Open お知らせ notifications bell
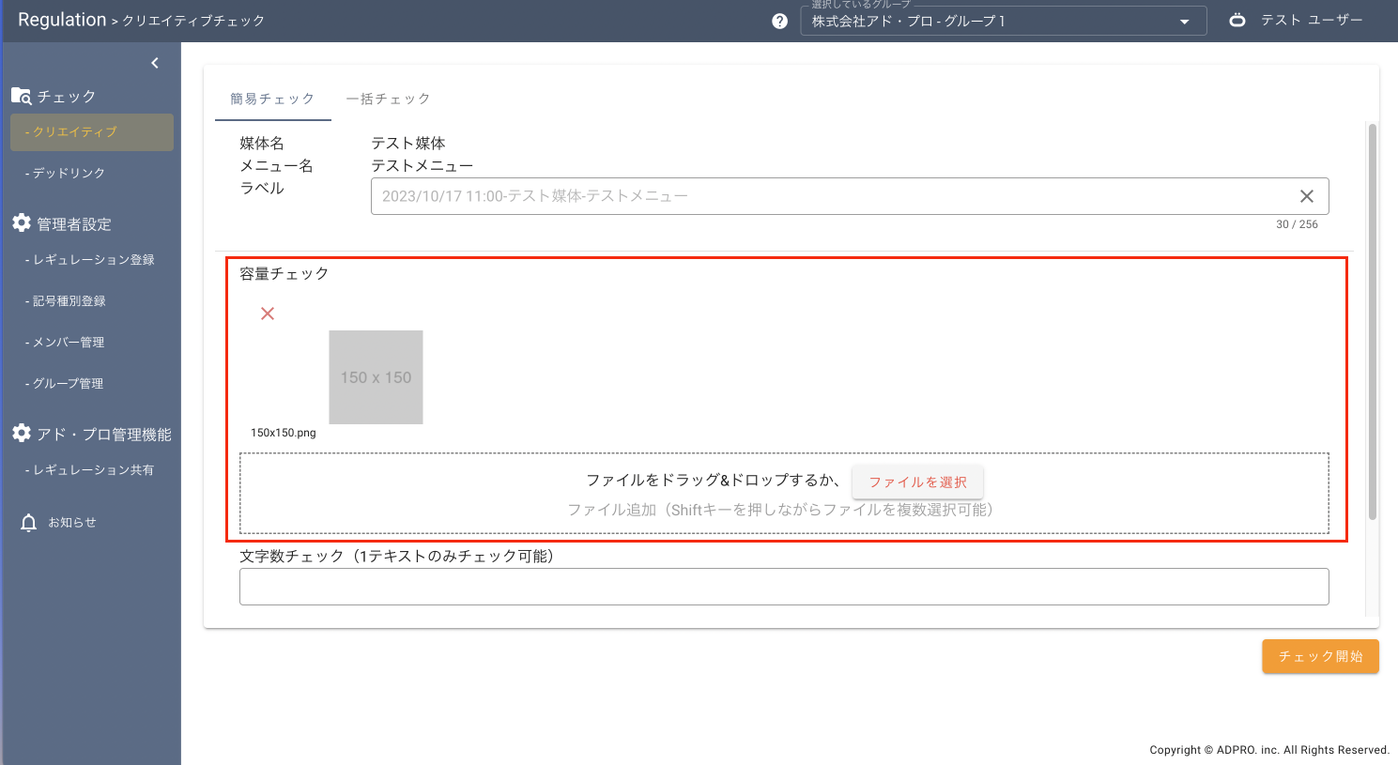This screenshot has height=765, width=1398. point(29,523)
